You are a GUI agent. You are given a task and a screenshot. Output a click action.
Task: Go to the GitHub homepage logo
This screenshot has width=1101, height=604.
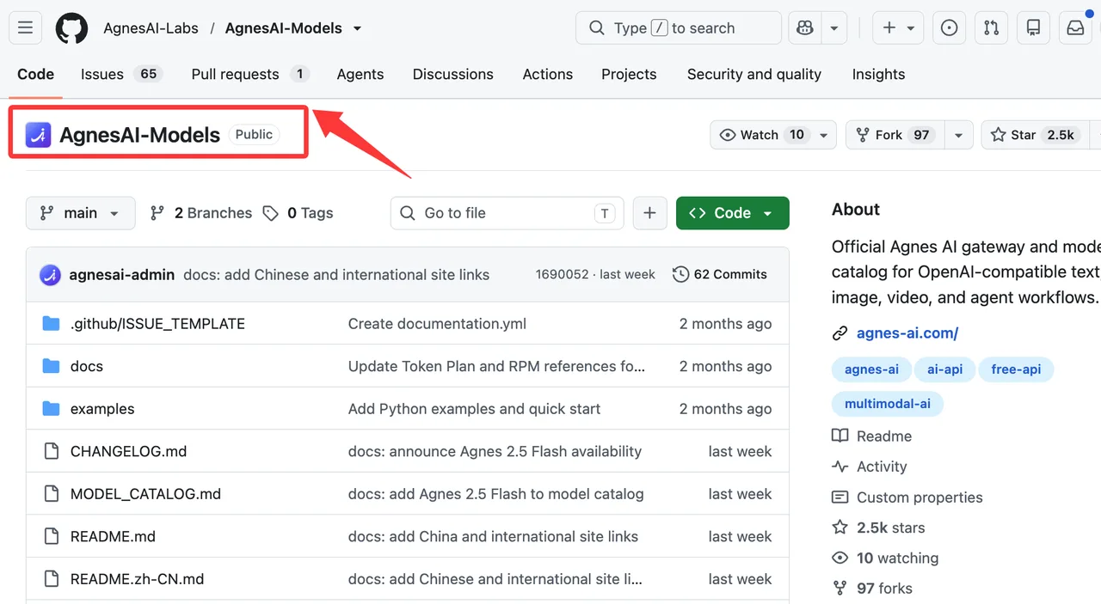point(71,28)
